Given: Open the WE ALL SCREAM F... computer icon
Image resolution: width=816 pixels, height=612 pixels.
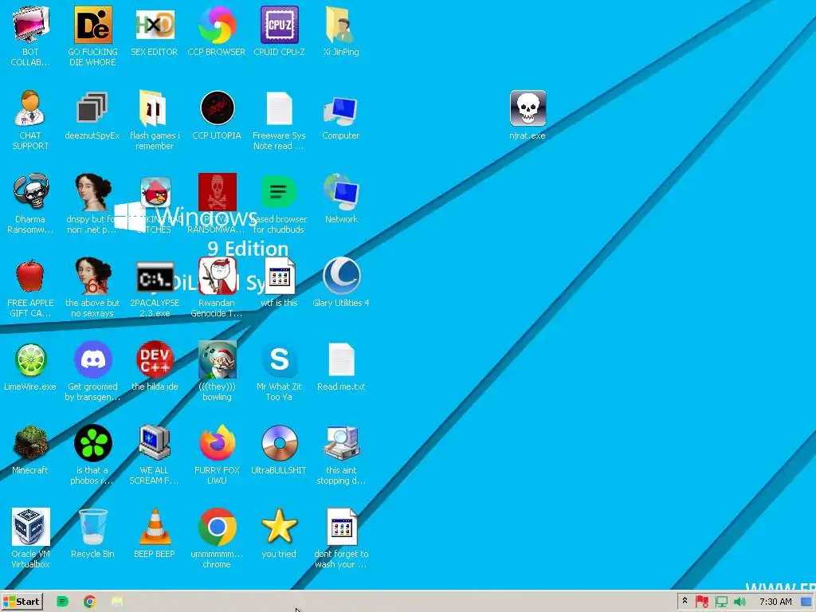Looking at the screenshot, I should click(x=155, y=454).
